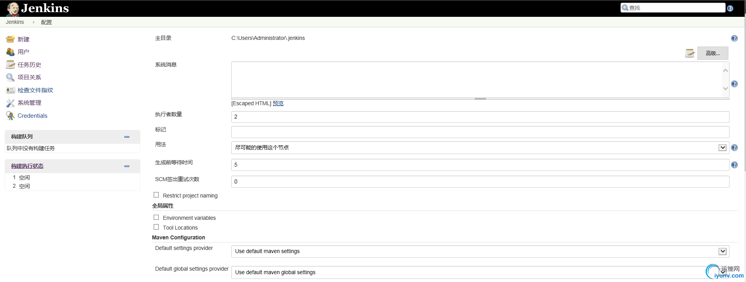The height and width of the screenshot is (282, 746).
Task: Open the 系统管理 sidebar link
Action: point(29,102)
